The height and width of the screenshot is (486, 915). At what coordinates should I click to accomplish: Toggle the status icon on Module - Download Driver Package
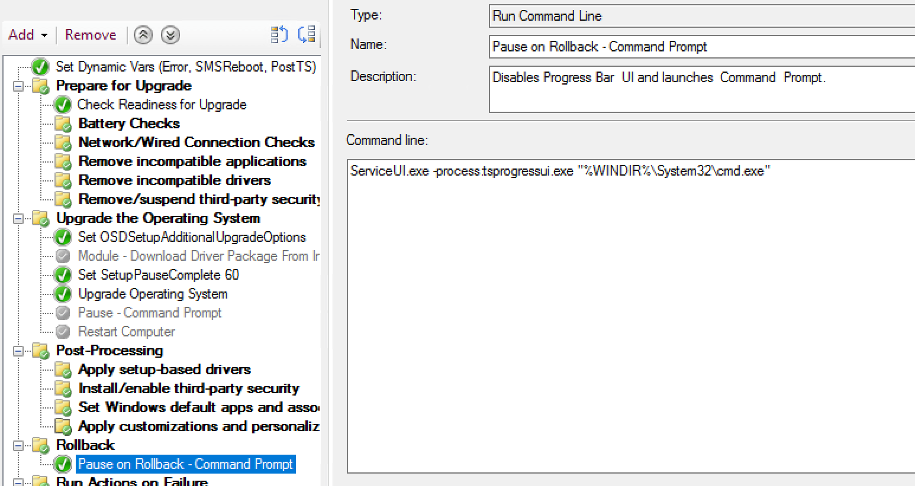tap(63, 256)
